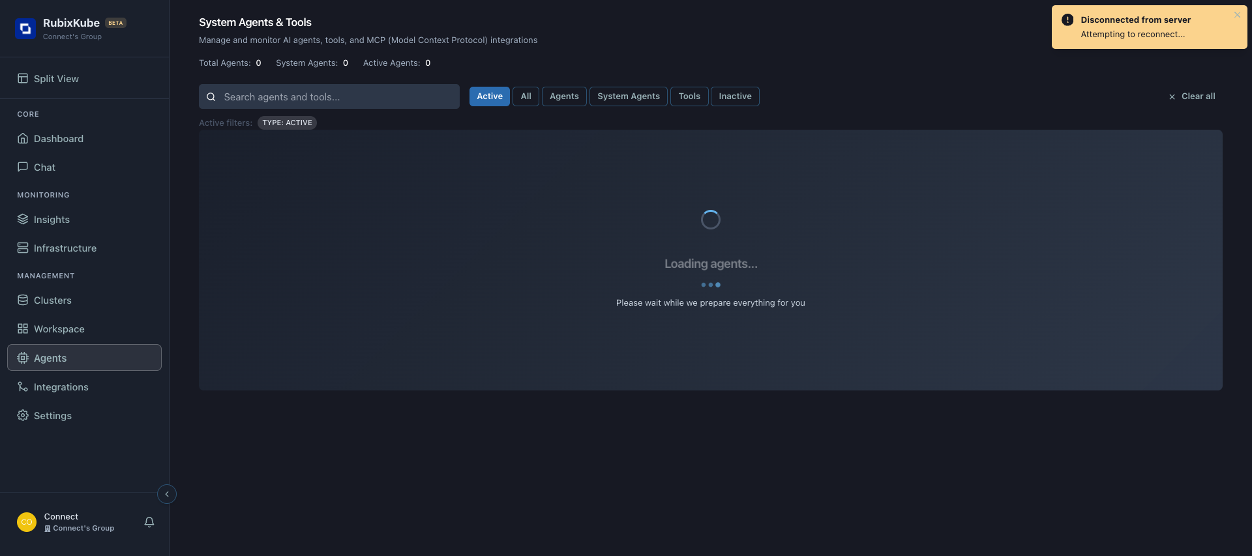1252x556 pixels.
Task: Click Clear all filters button
Action: (1192, 96)
